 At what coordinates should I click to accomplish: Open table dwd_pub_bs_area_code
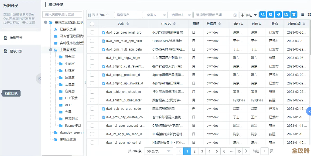coord(123,109)
